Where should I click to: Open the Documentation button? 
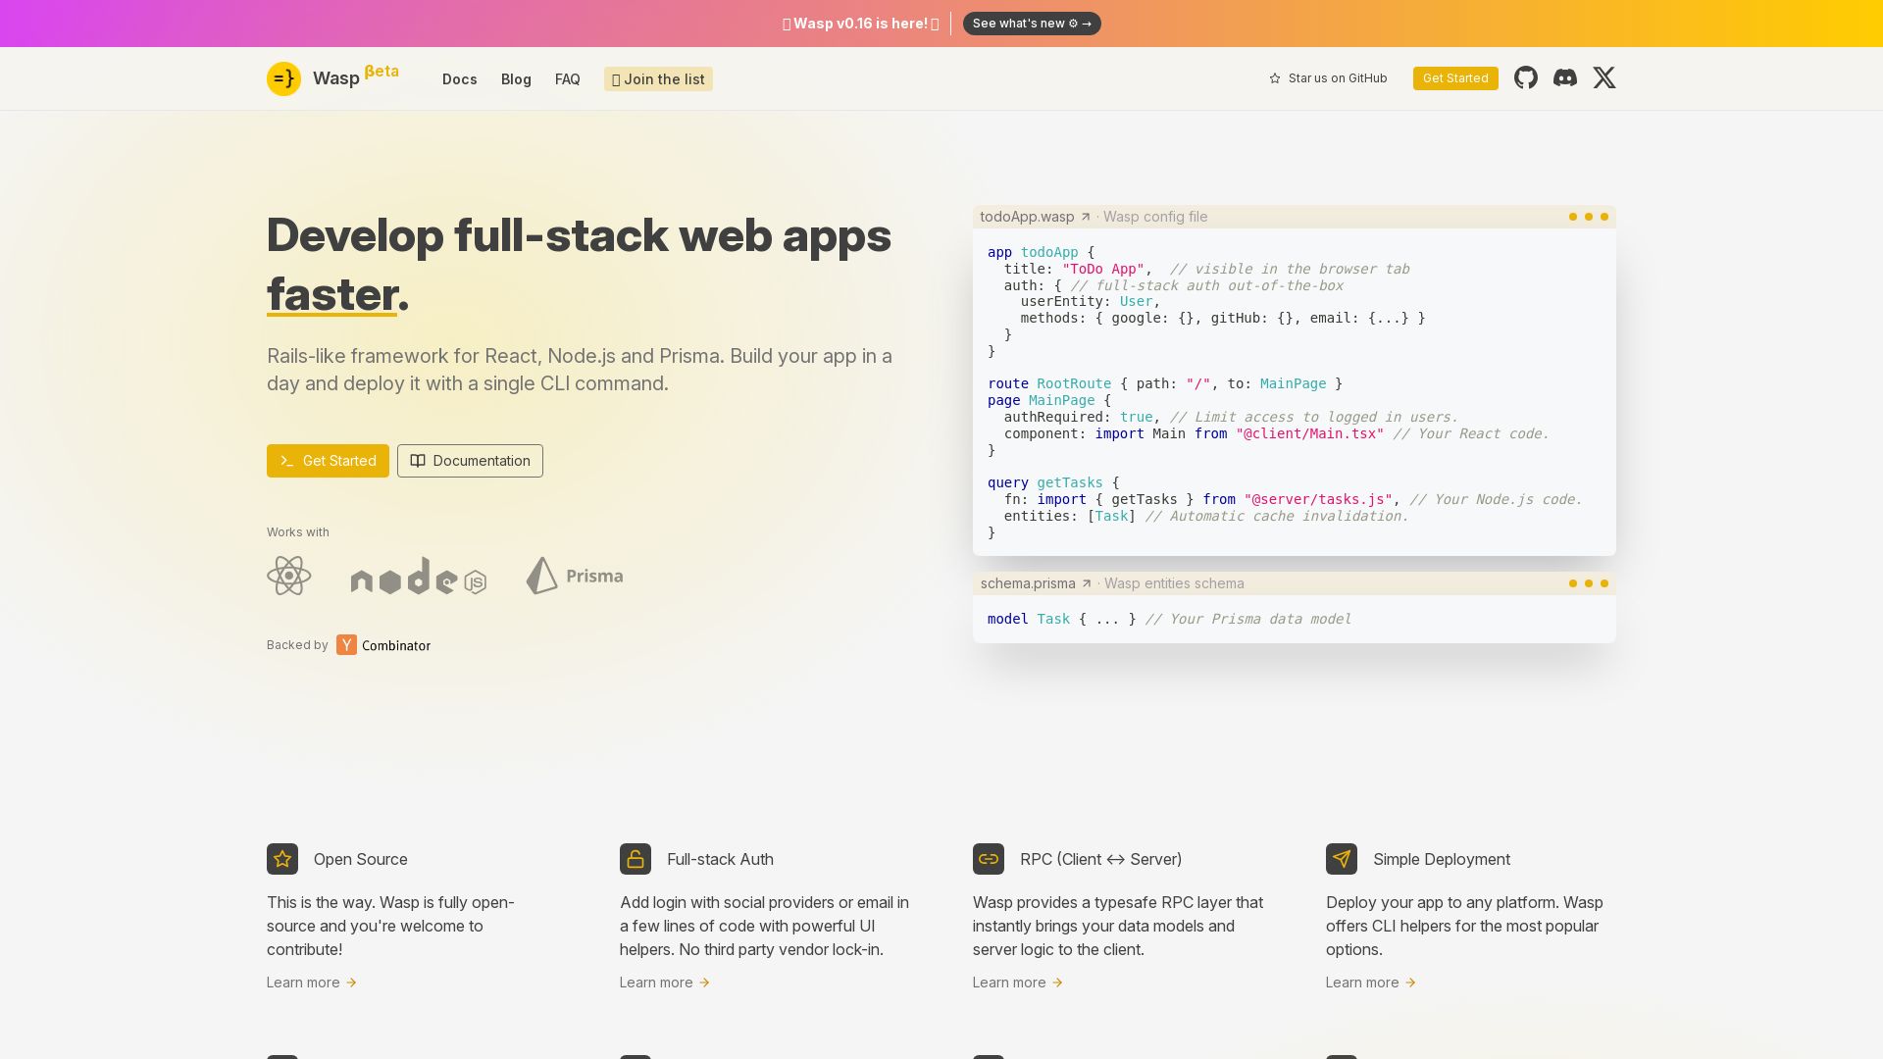click(470, 461)
